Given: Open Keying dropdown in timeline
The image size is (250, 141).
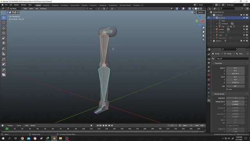Looking at the screenshot, I should click(20, 125).
